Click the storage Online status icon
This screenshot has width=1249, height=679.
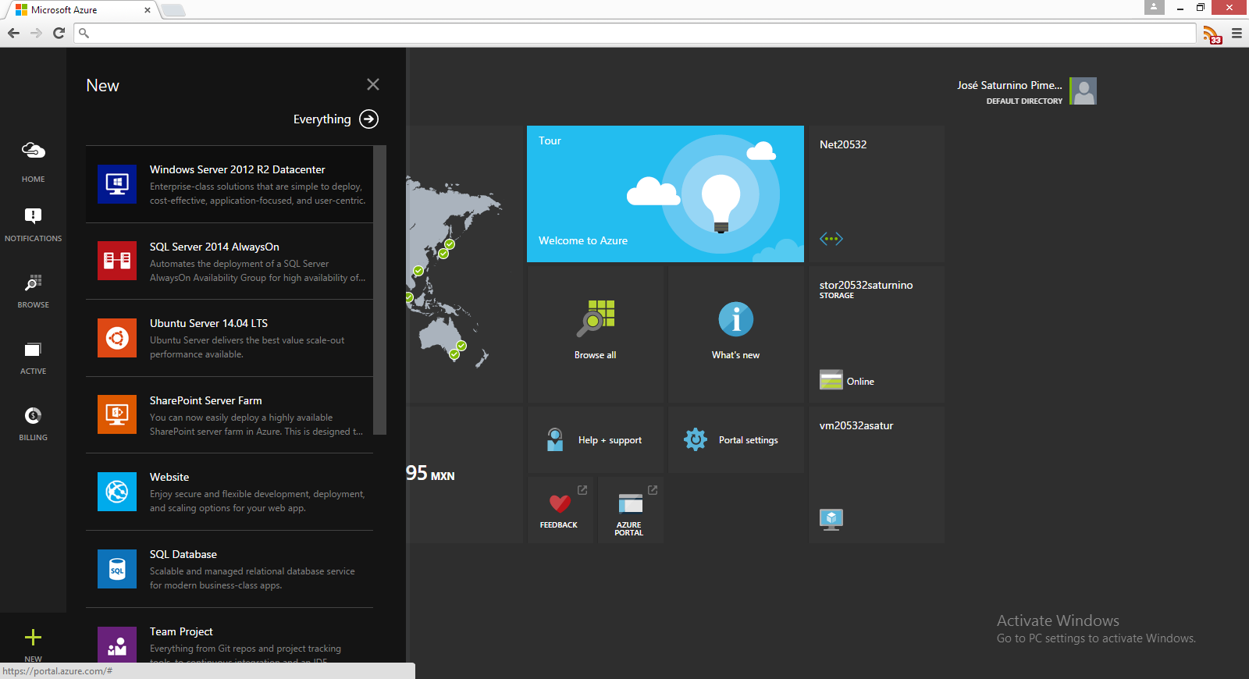pyautogui.click(x=831, y=379)
